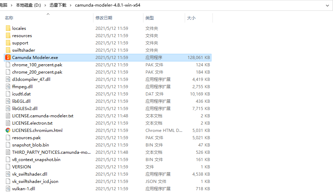Expand the chevron before 本地磁盘 (D:)

(11, 5)
